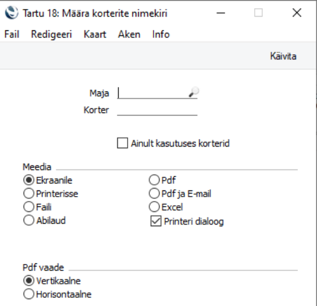
Task: Uncheck Printeri dialoog checkbox
Action: [156, 221]
